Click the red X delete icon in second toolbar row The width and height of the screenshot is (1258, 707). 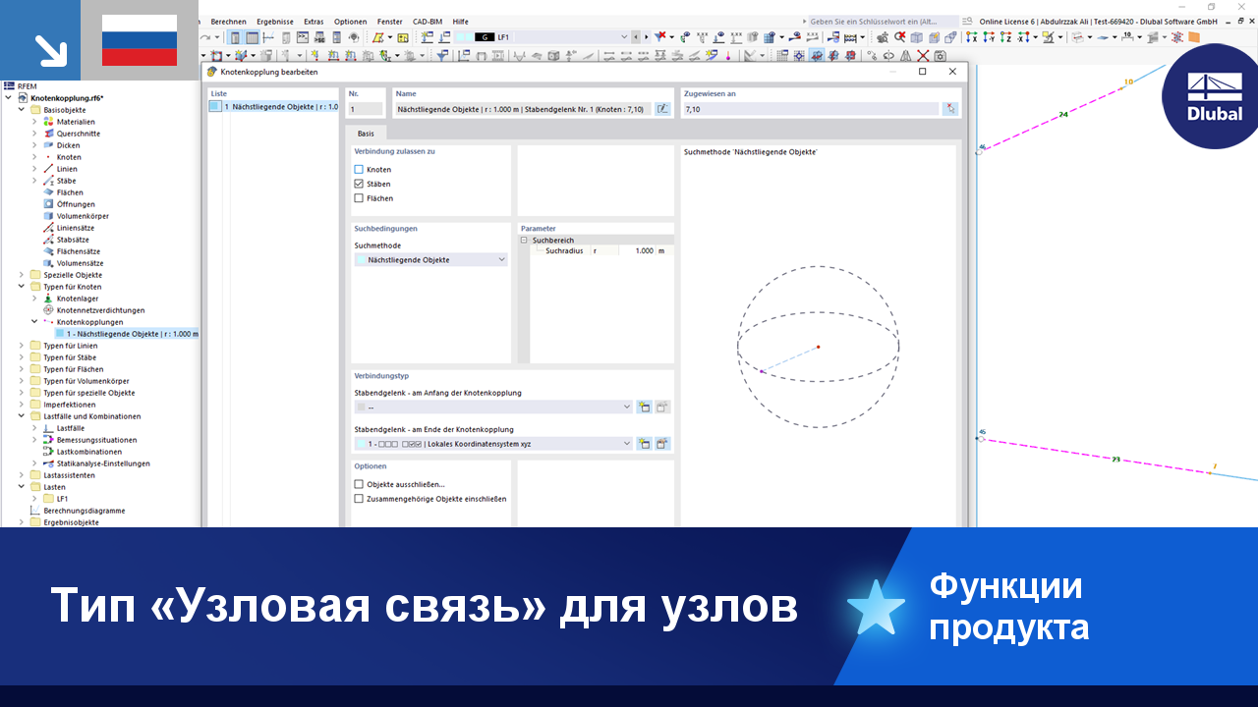click(923, 56)
